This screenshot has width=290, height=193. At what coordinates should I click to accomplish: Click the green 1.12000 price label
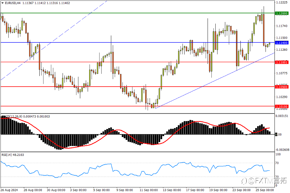[282, 14]
